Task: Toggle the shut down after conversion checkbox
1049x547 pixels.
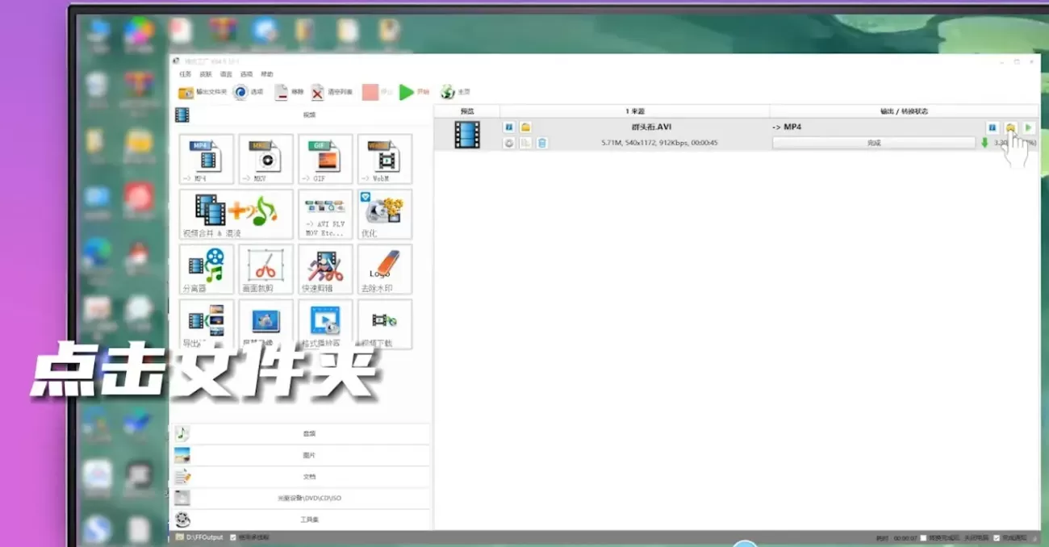Action: click(924, 538)
